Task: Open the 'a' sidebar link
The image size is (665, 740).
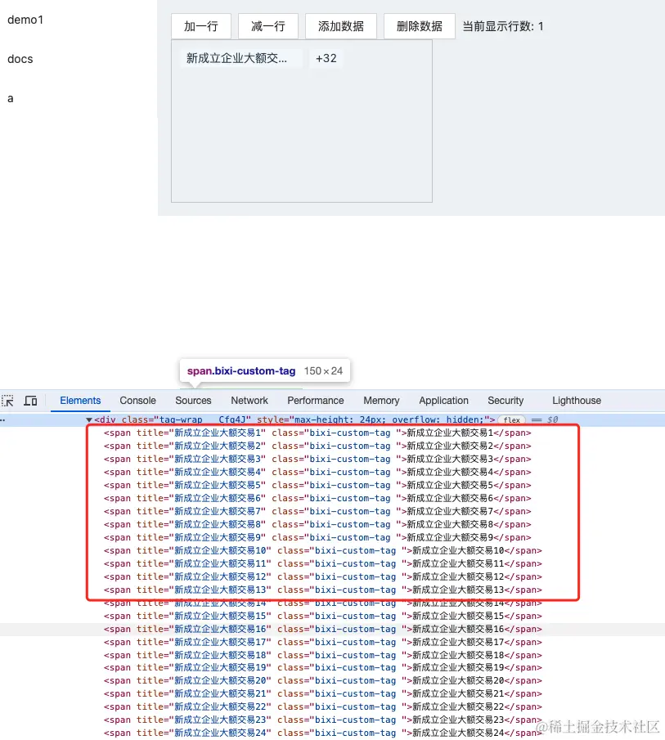Action: pyautogui.click(x=11, y=98)
